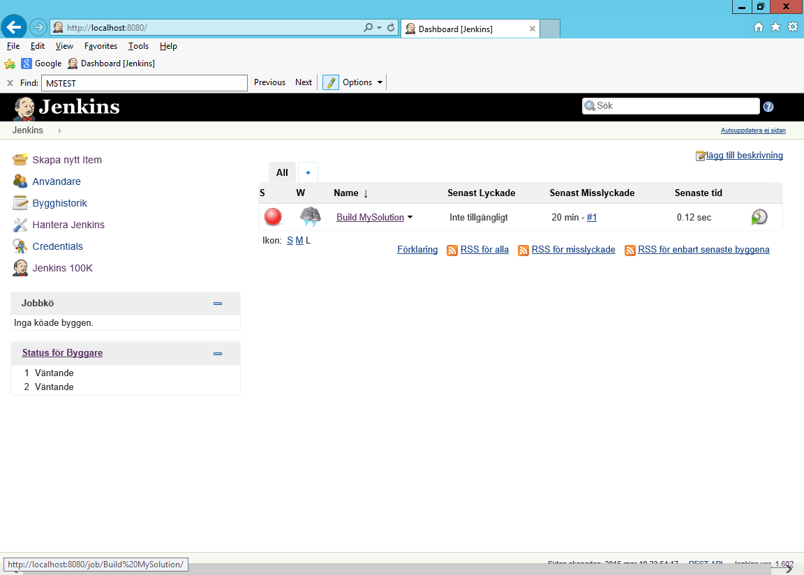804x575 pixels.
Task: Click the Förklaring legend link
Action: point(417,250)
